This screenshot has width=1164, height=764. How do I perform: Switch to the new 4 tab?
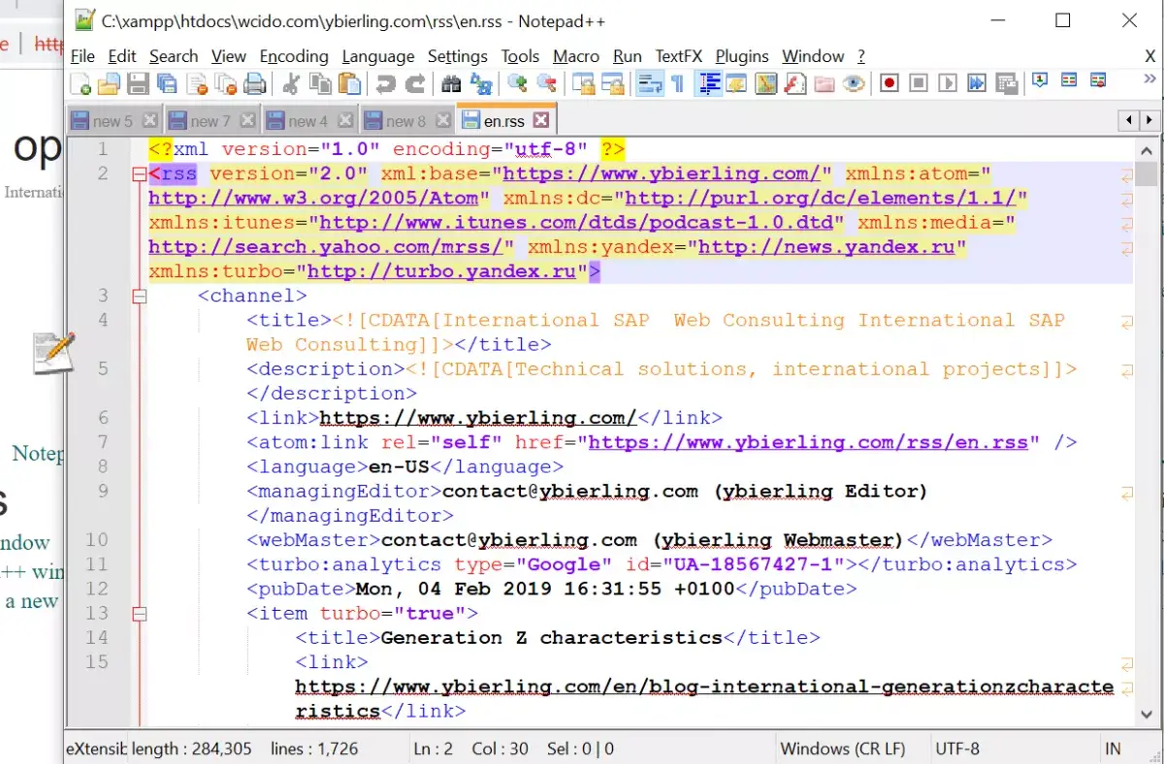pyautogui.click(x=308, y=121)
